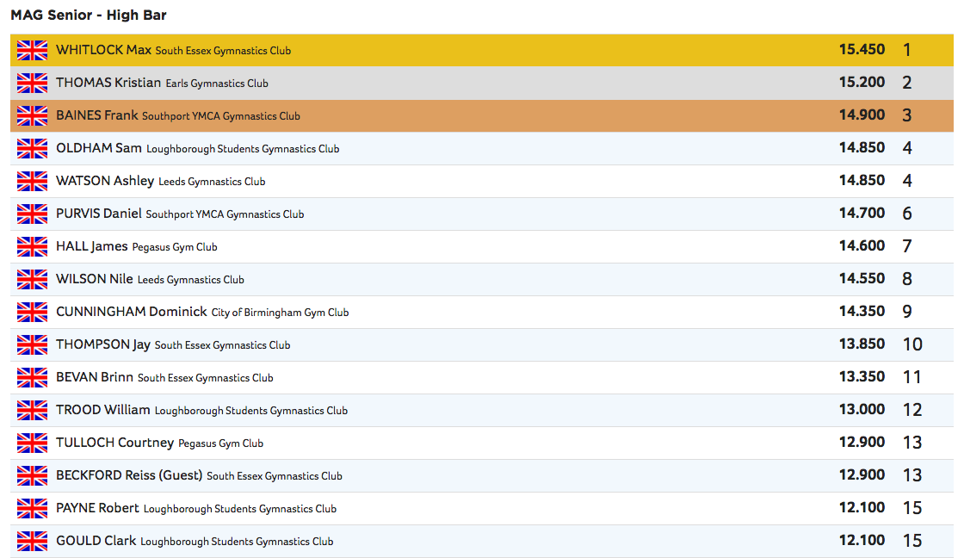This screenshot has width=964, height=558.
Task: Click Earls Gymnastics Club text
Action: point(217,84)
